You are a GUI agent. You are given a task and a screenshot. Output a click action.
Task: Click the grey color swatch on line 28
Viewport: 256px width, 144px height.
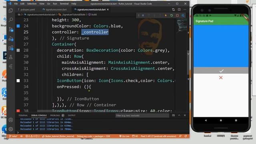click(18, 50)
